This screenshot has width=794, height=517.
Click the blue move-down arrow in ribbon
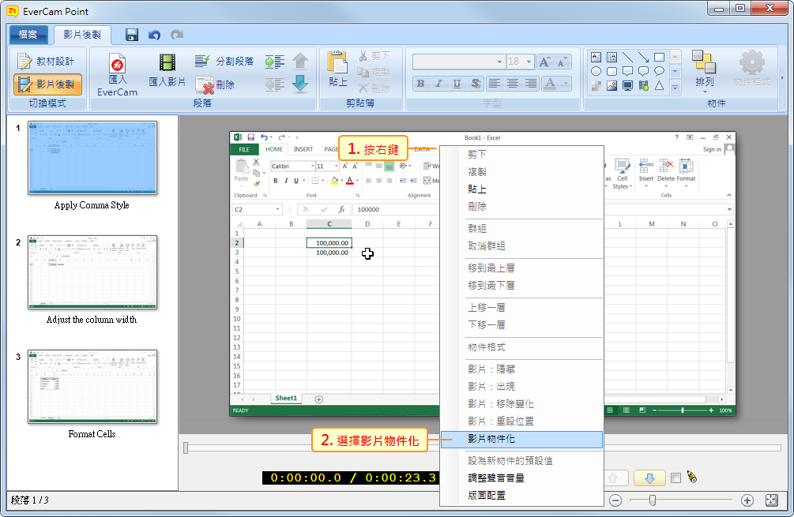[300, 84]
